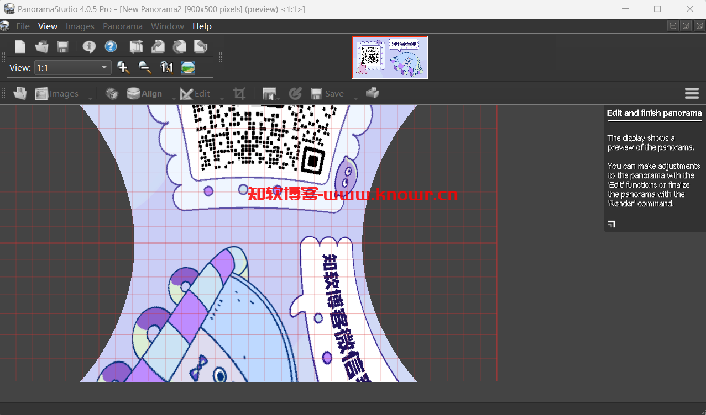Click the last rotate arrow icon

coord(201,47)
